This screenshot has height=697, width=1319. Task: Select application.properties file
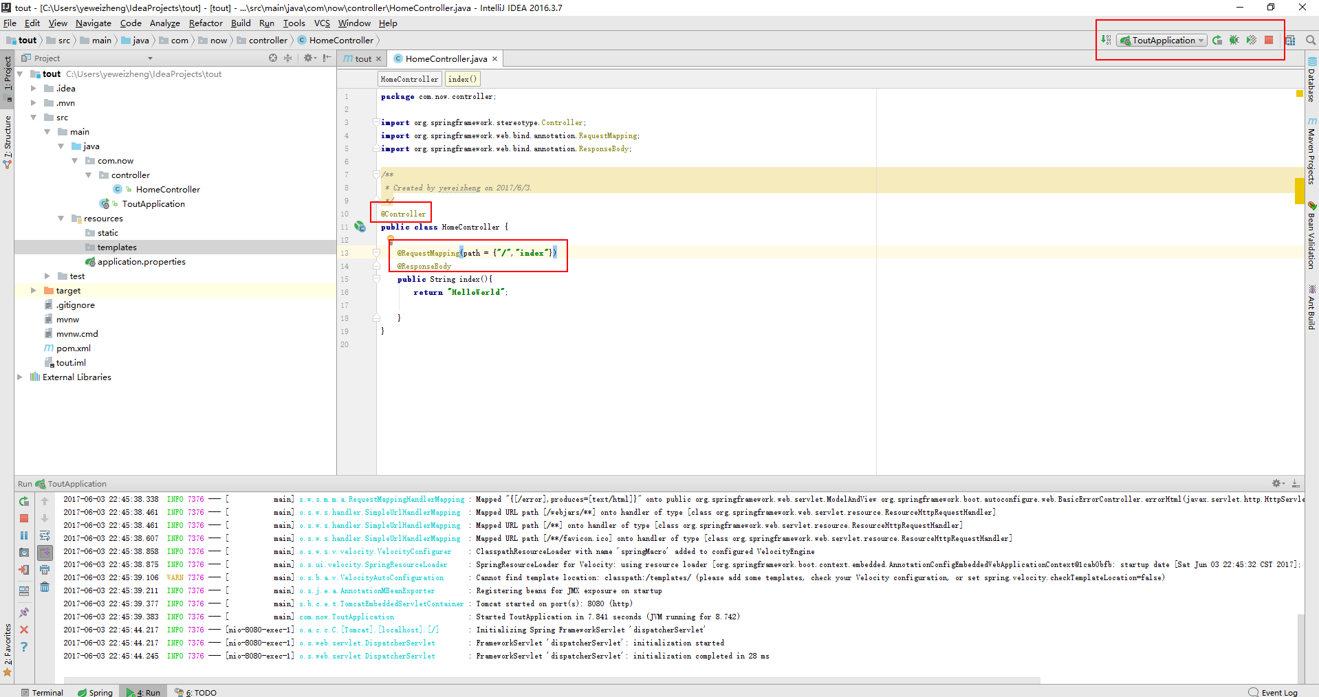pos(141,261)
